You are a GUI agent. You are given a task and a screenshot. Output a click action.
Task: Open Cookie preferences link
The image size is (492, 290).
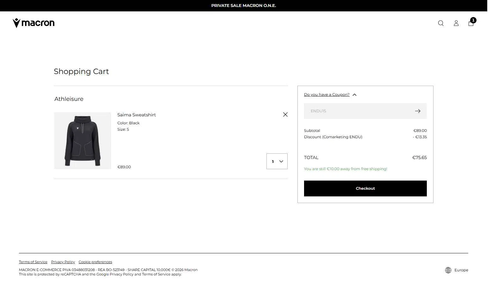point(95,262)
